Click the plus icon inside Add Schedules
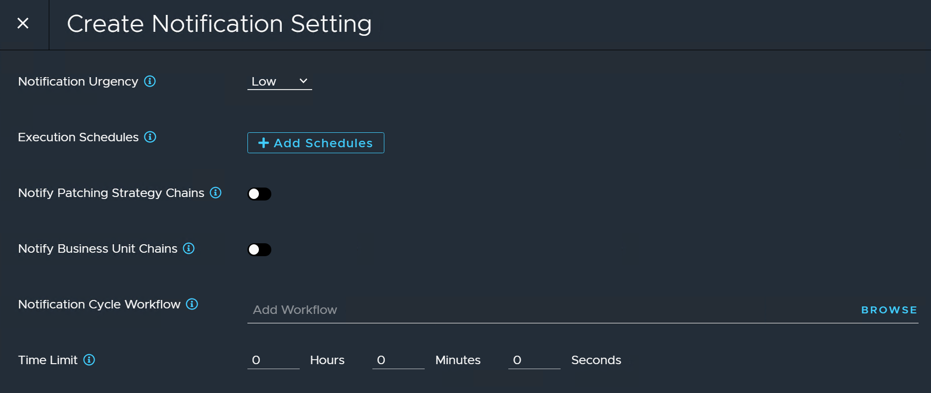The height and width of the screenshot is (393, 931). pos(263,143)
